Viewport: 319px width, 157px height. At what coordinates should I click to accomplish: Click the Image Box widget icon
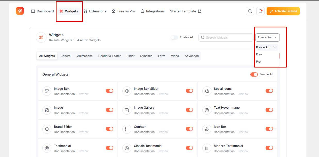tap(47, 91)
